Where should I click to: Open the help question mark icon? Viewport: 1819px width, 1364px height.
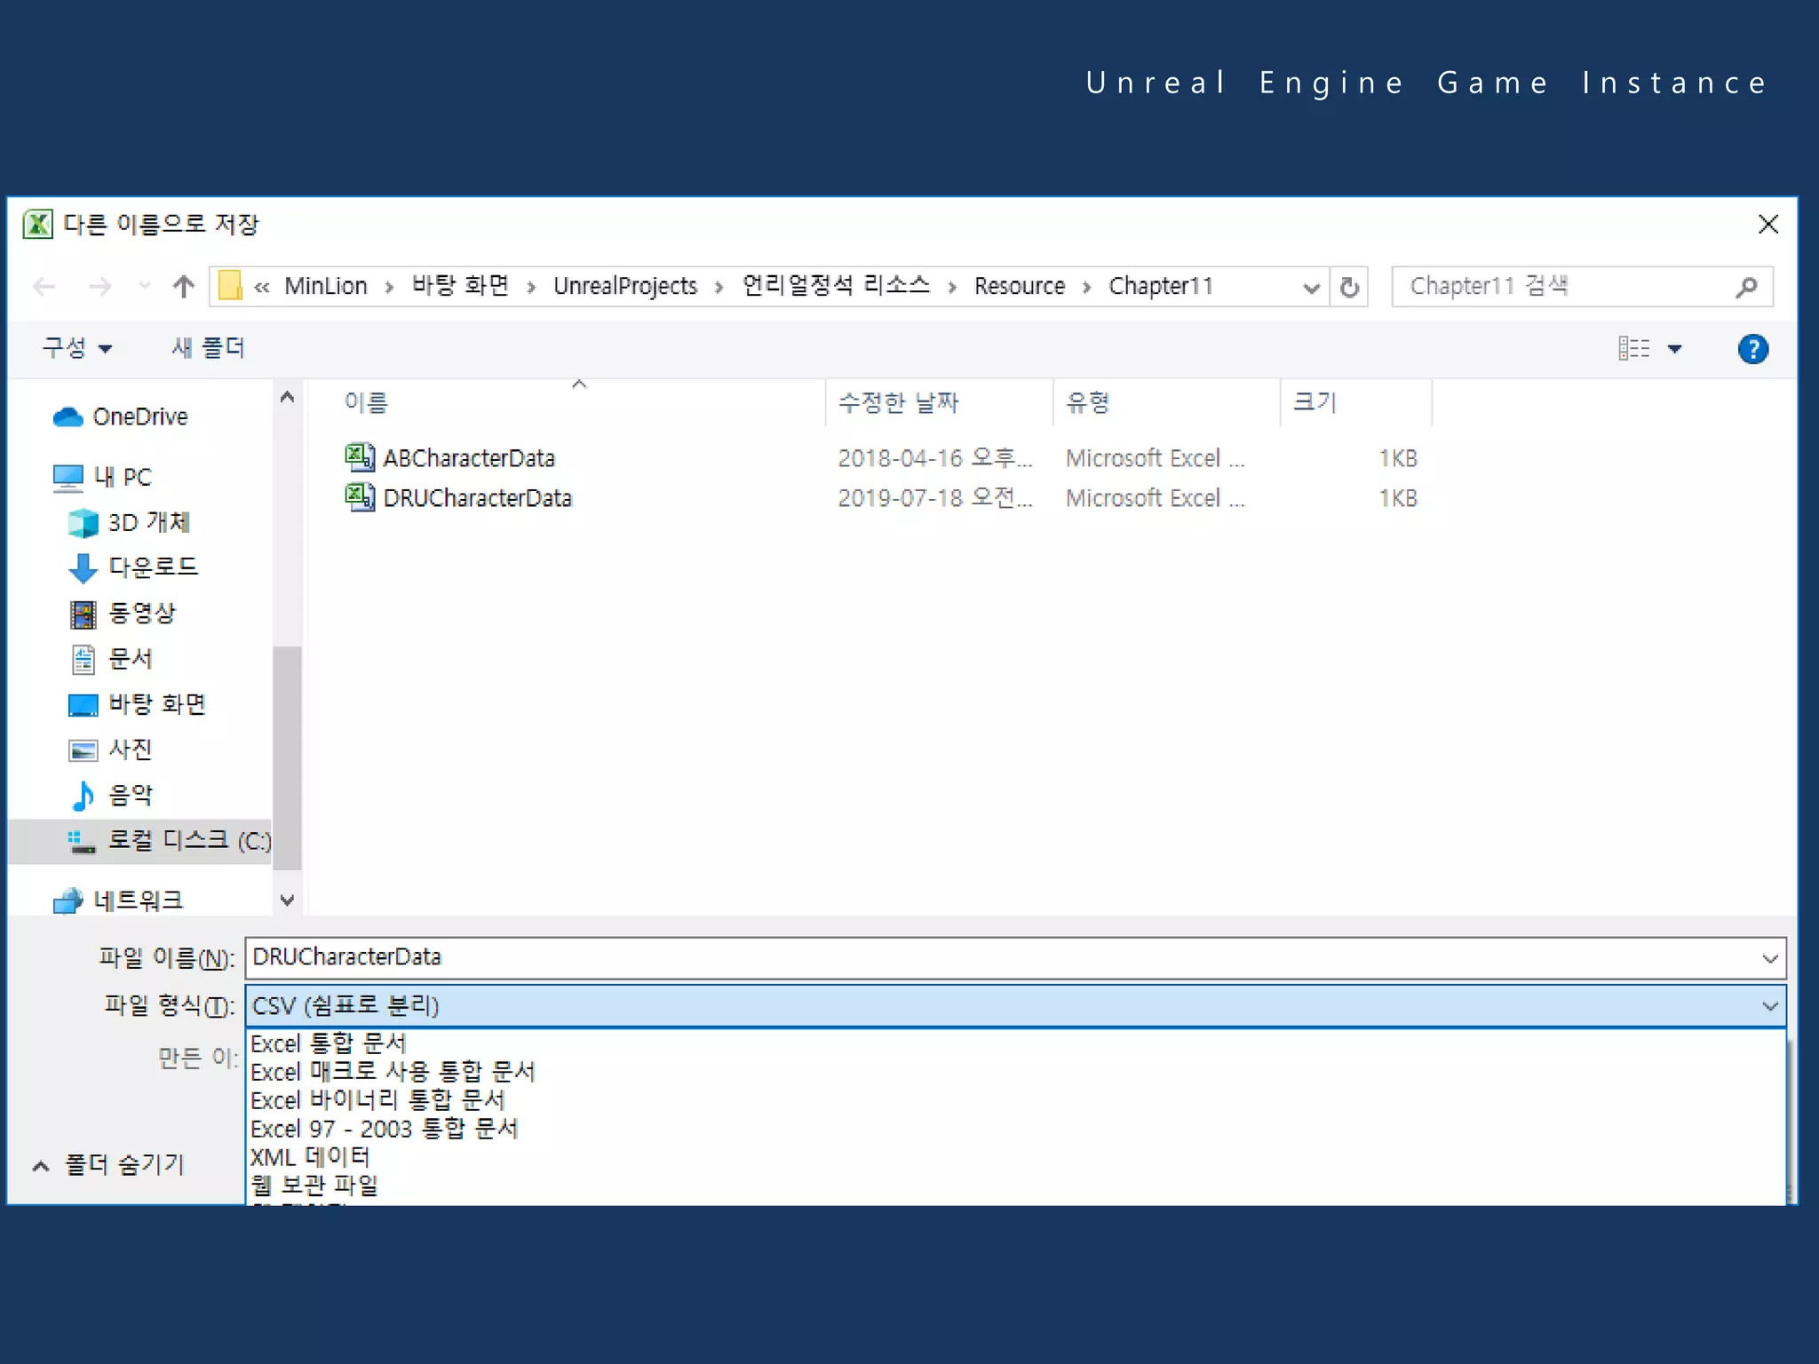click(1751, 349)
